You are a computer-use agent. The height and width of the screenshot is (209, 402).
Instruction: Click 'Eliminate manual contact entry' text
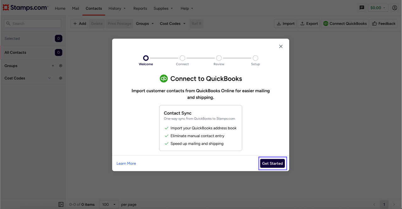tap(197, 136)
